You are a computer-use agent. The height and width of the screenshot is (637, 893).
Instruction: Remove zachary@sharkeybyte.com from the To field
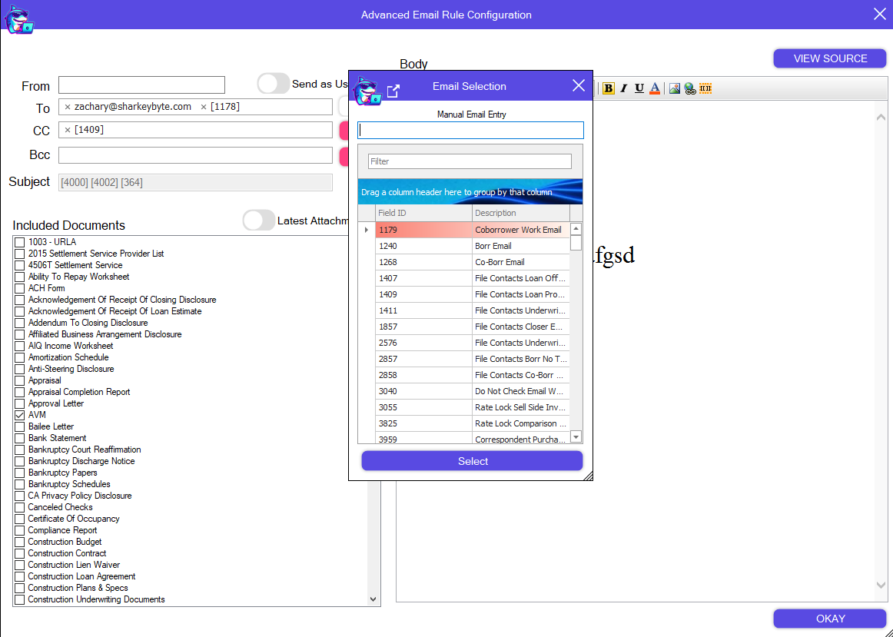[x=68, y=107]
